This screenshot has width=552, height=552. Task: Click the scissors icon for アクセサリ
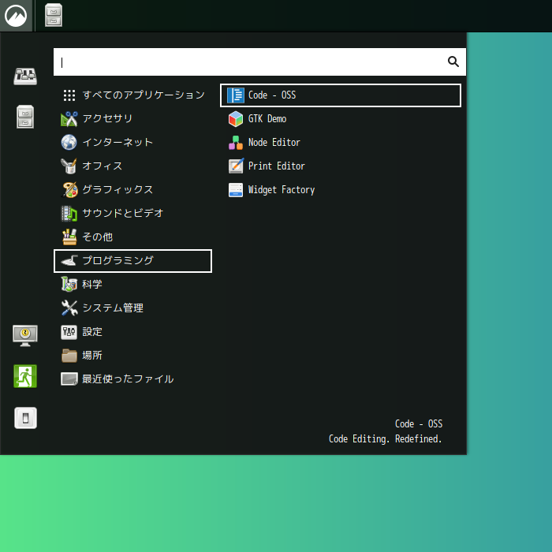69,119
